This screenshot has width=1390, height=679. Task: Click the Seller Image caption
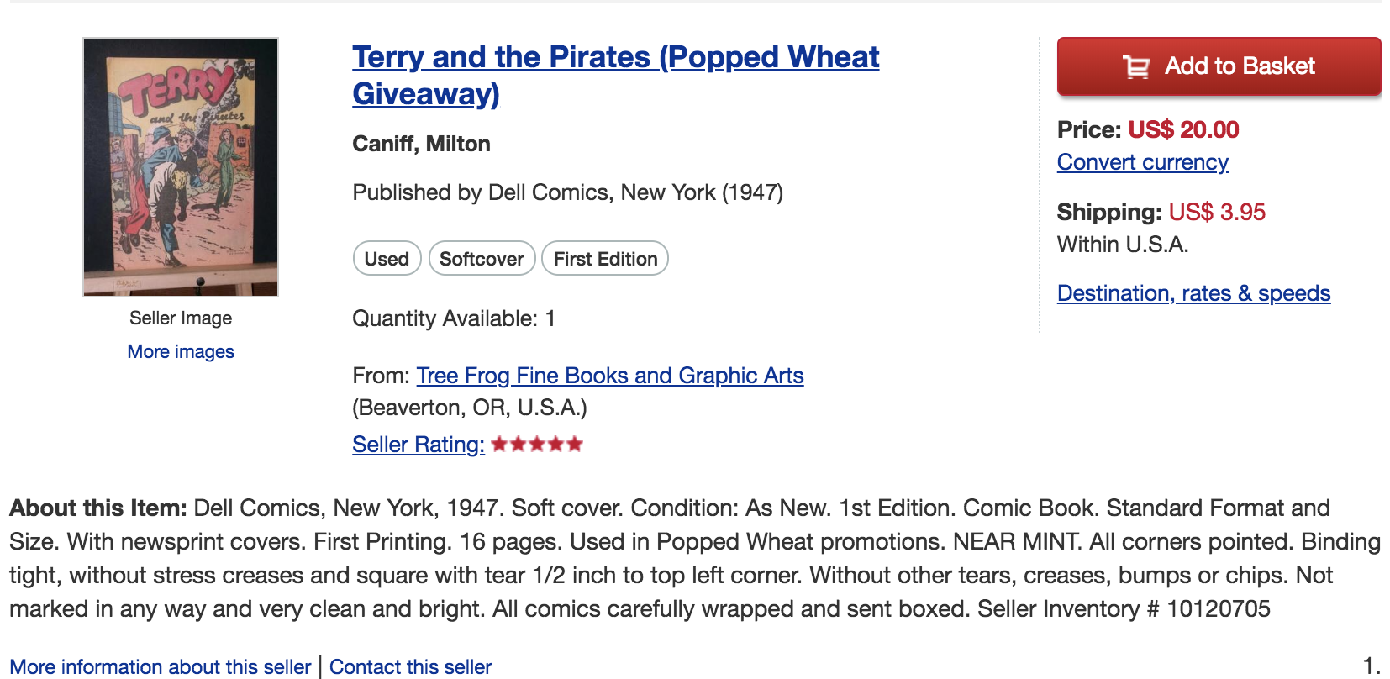pos(181,318)
